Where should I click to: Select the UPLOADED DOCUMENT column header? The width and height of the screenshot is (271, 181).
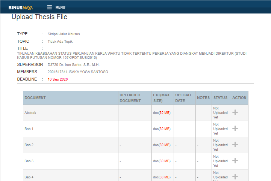(130, 98)
